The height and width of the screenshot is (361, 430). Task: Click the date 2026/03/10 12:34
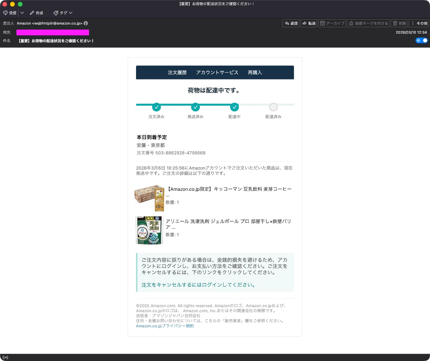click(411, 32)
